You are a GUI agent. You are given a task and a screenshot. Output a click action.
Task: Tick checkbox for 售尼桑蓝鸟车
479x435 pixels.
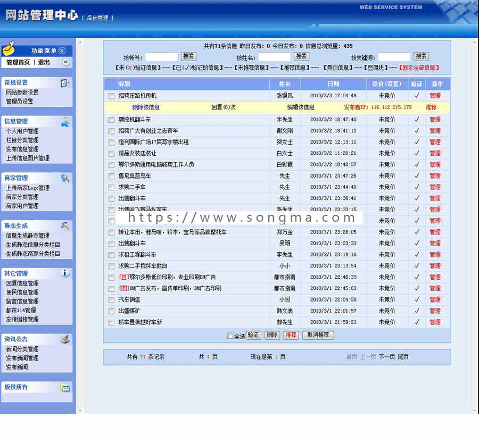111,177
